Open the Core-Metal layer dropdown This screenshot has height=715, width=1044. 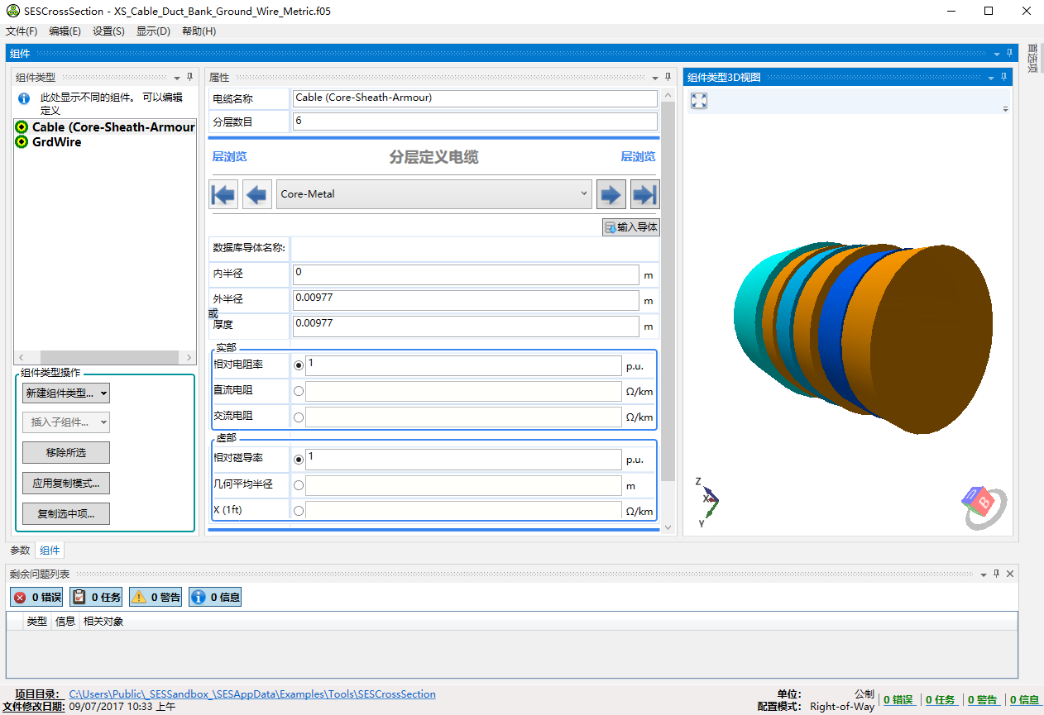[x=433, y=194]
